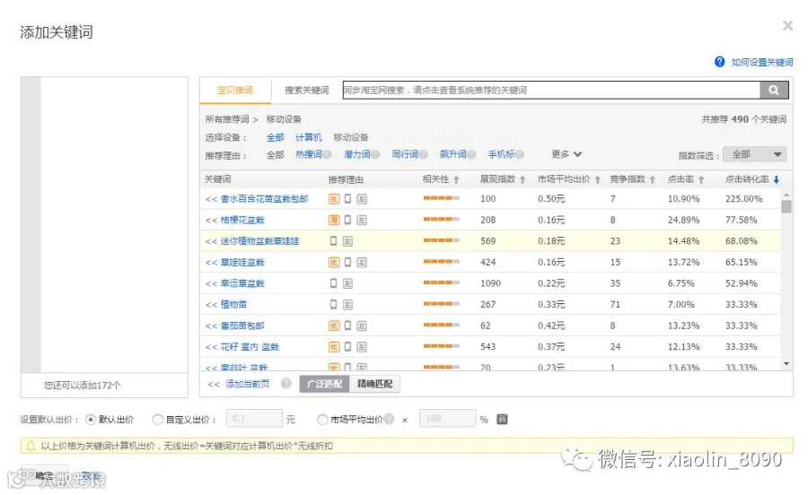Image resolution: width=808 pixels, height=495 pixels.
Task: Click the help icon next to 添加当前页
Action: 286,383
